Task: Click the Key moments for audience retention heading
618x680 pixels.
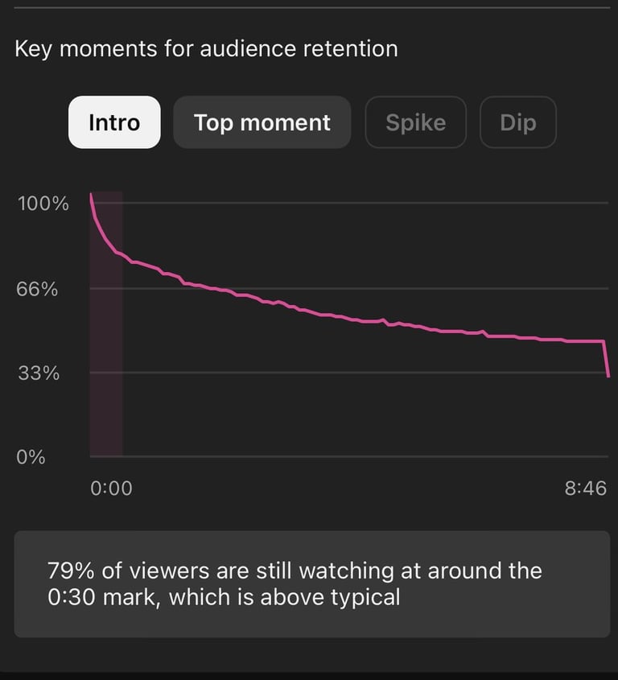Action: tap(206, 48)
